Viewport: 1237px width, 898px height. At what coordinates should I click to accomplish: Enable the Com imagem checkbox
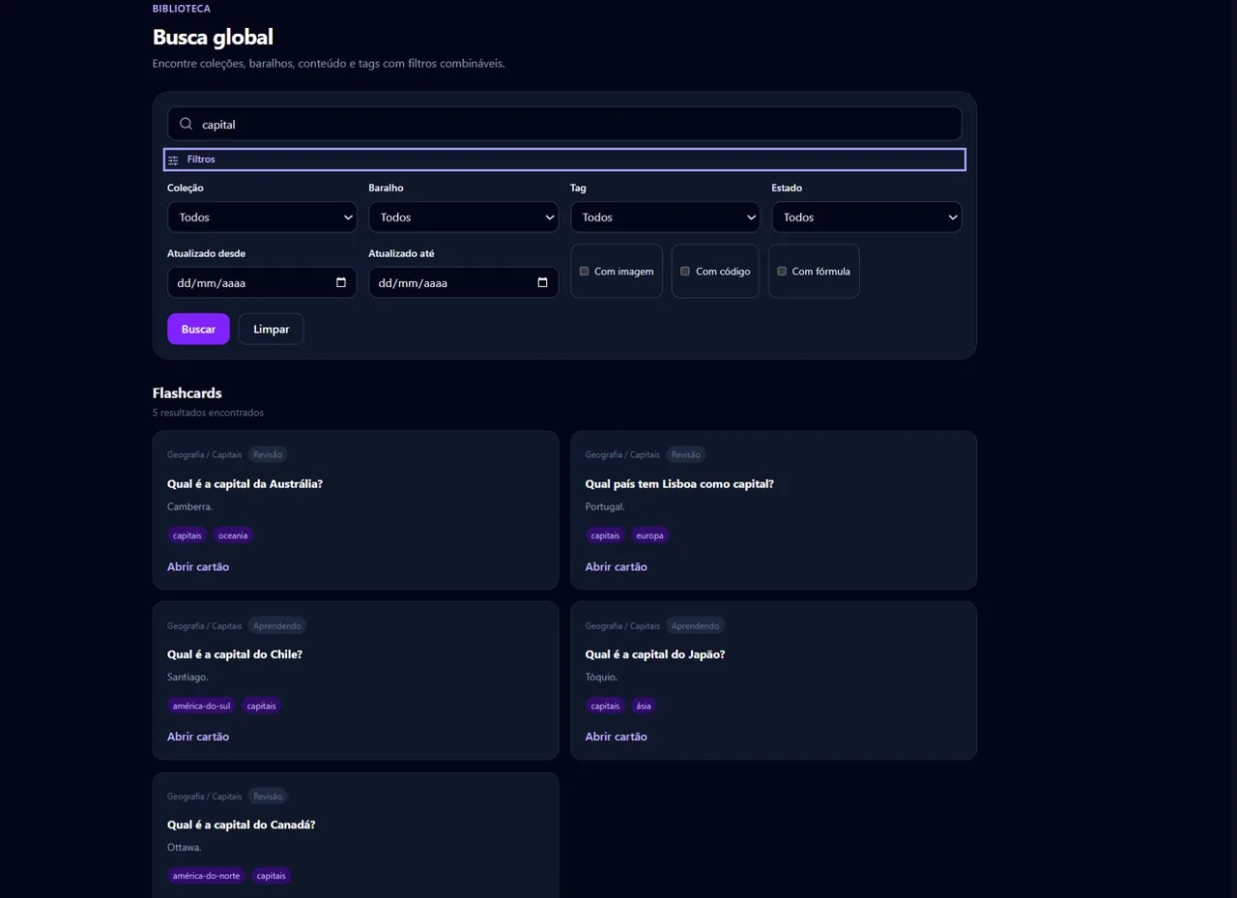coord(584,272)
